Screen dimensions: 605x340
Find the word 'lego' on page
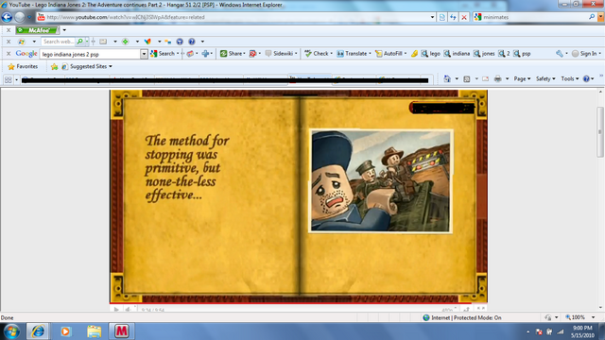click(x=431, y=54)
